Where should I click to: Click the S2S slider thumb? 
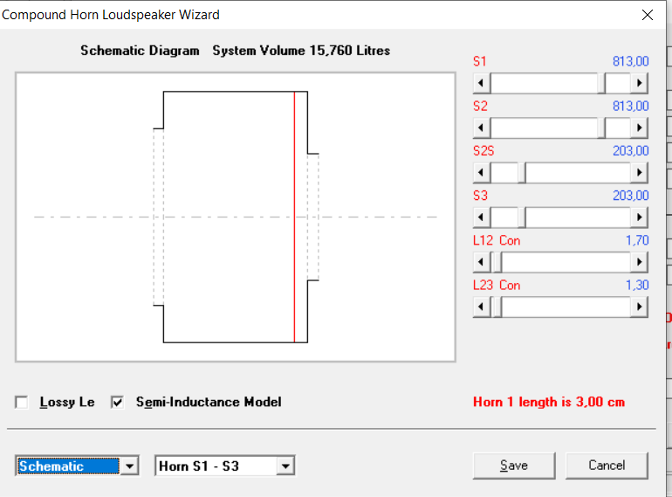522,172
